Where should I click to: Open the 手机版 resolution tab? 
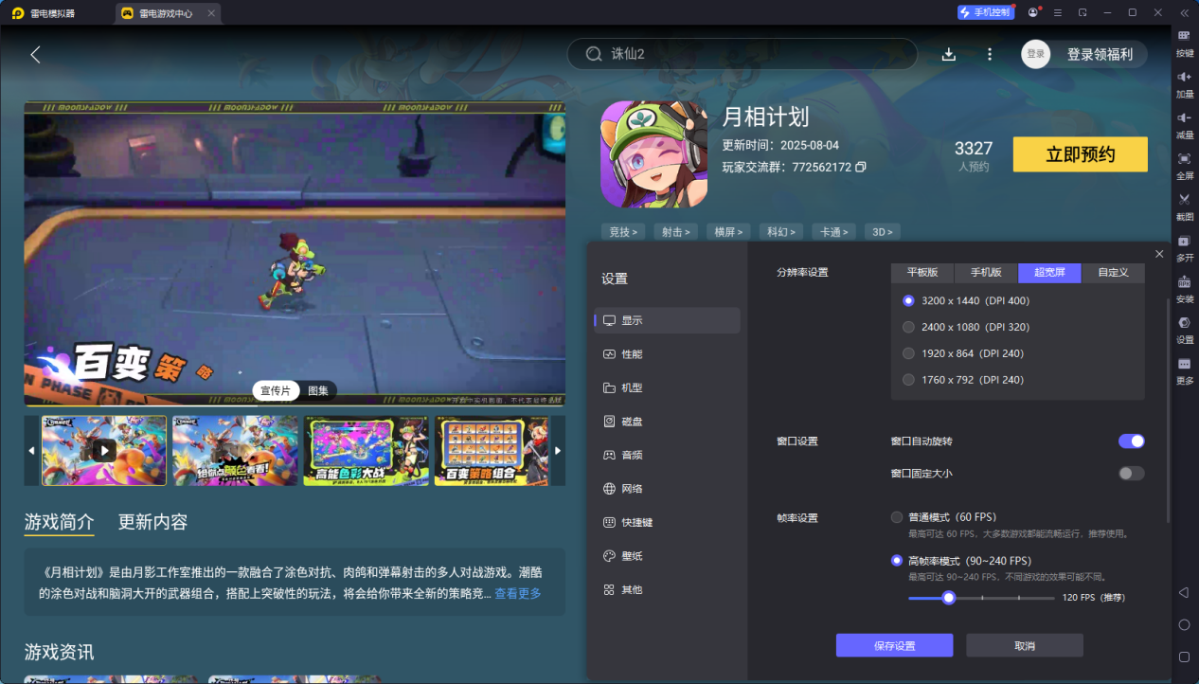click(x=986, y=273)
